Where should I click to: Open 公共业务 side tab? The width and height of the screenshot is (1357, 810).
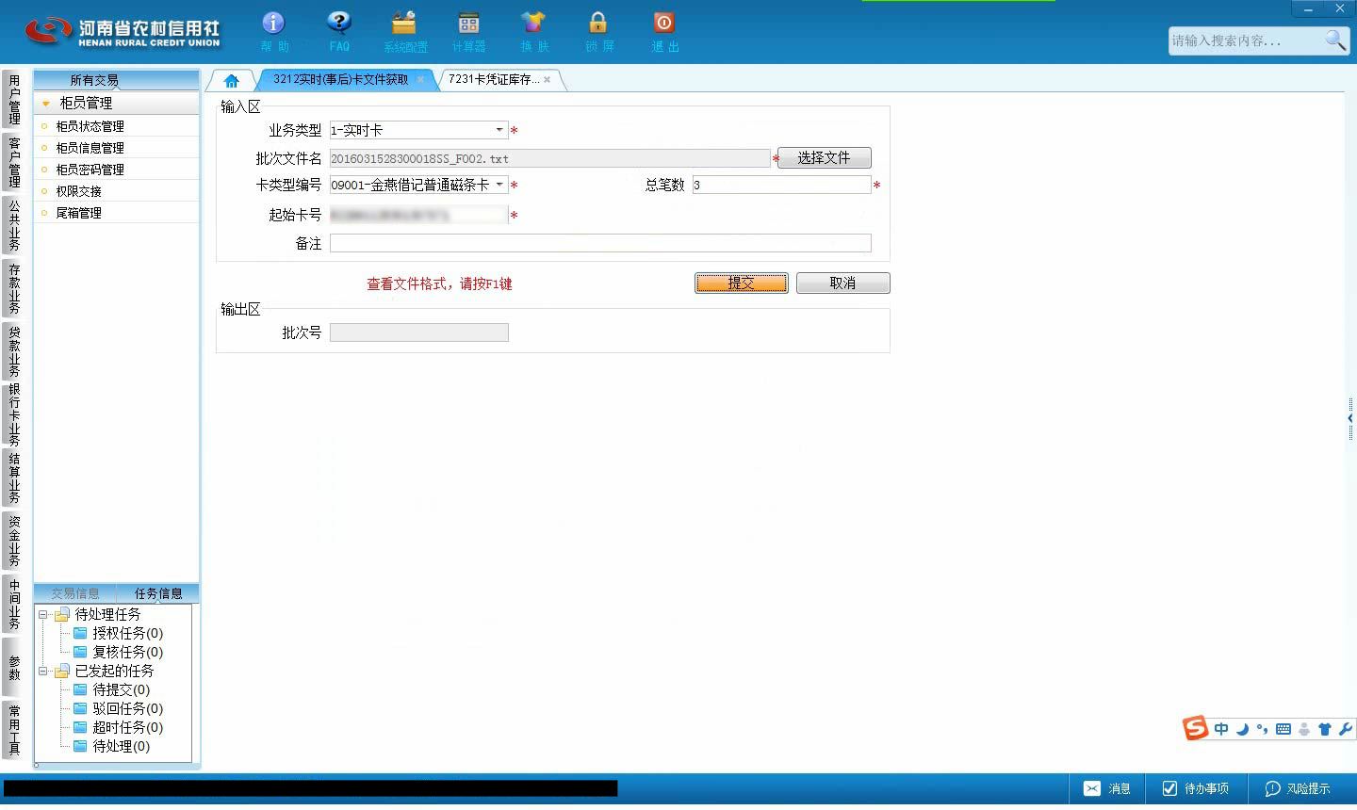coord(13,225)
